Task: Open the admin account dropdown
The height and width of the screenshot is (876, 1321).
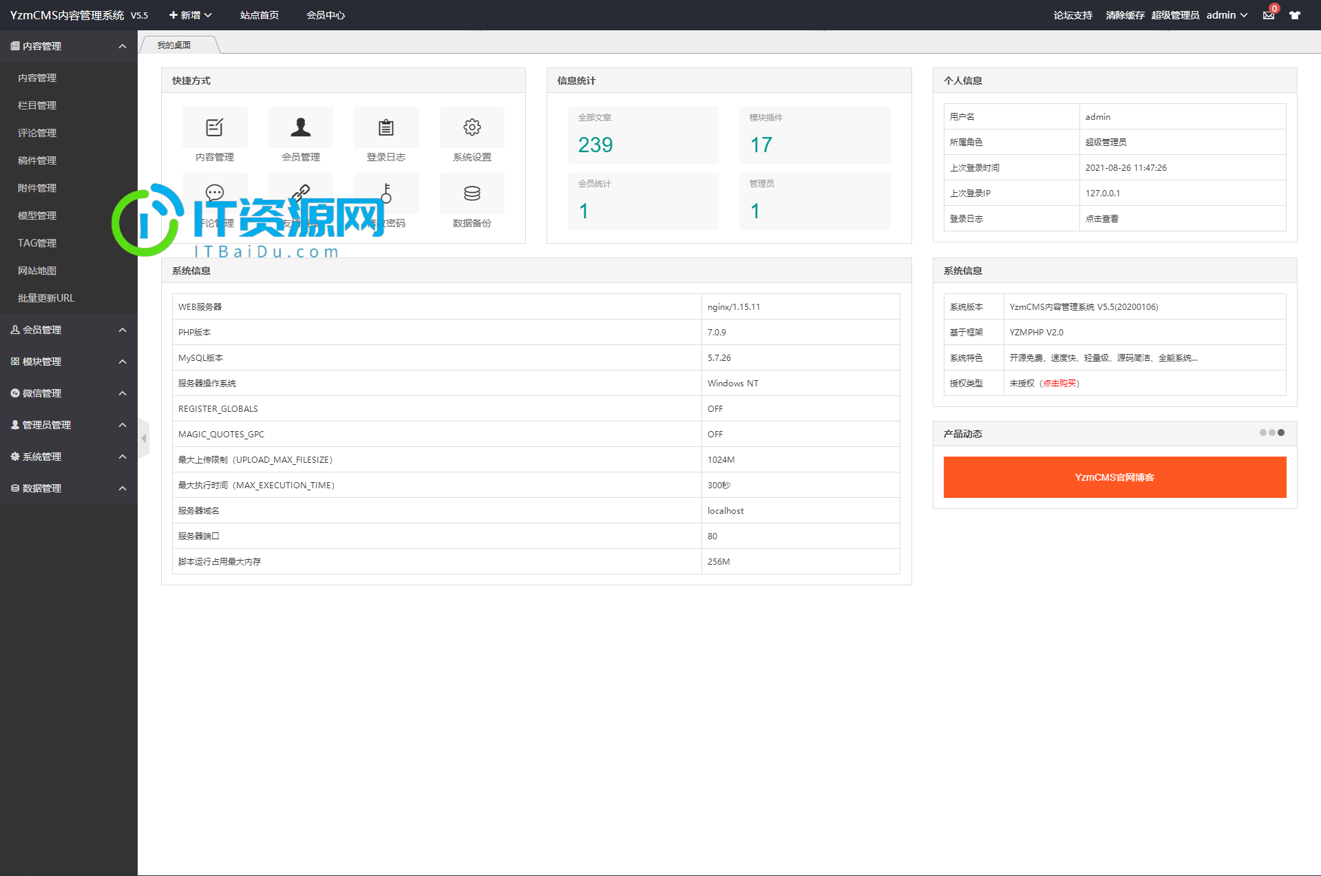Action: [x=1227, y=15]
